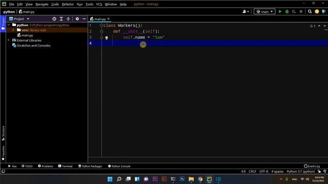The image size is (328, 184).
Task: Click the green Run button
Action: (280, 12)
